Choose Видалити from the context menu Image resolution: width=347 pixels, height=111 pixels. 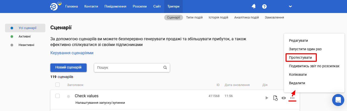click(x=297, y=83)
